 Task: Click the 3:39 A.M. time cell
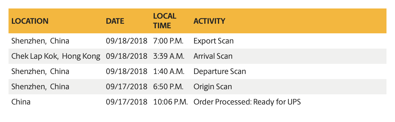click(x=169, y=56)
